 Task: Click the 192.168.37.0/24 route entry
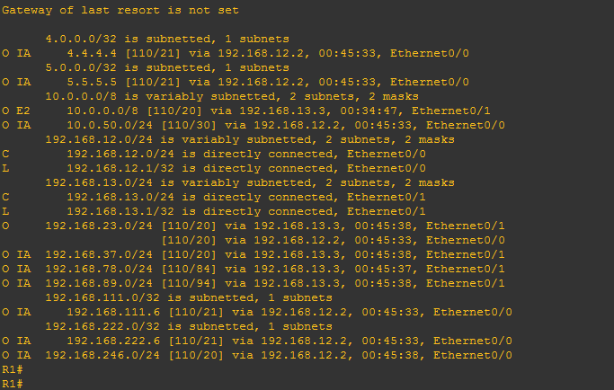[254, 254]
